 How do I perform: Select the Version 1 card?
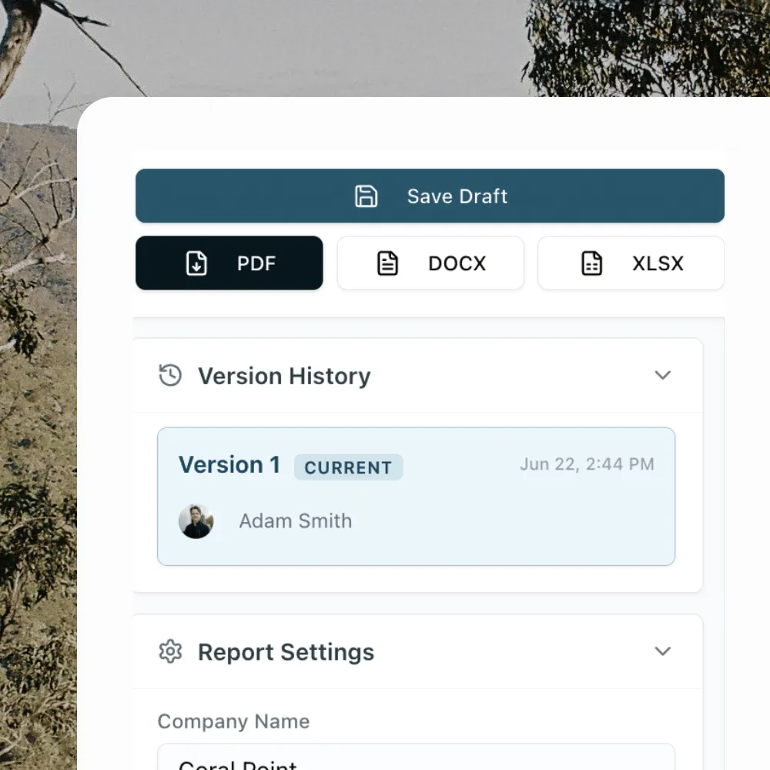[x=416, y=497]
